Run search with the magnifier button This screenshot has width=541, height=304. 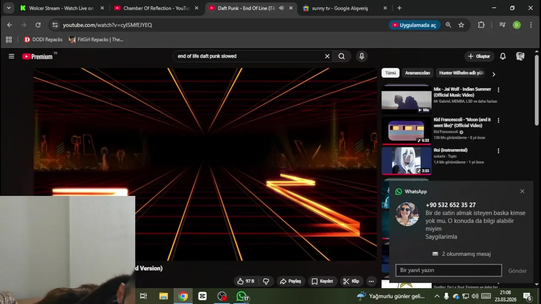pos(342,56)
